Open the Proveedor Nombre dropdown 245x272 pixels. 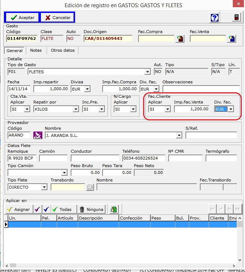[x=179, y=135]
